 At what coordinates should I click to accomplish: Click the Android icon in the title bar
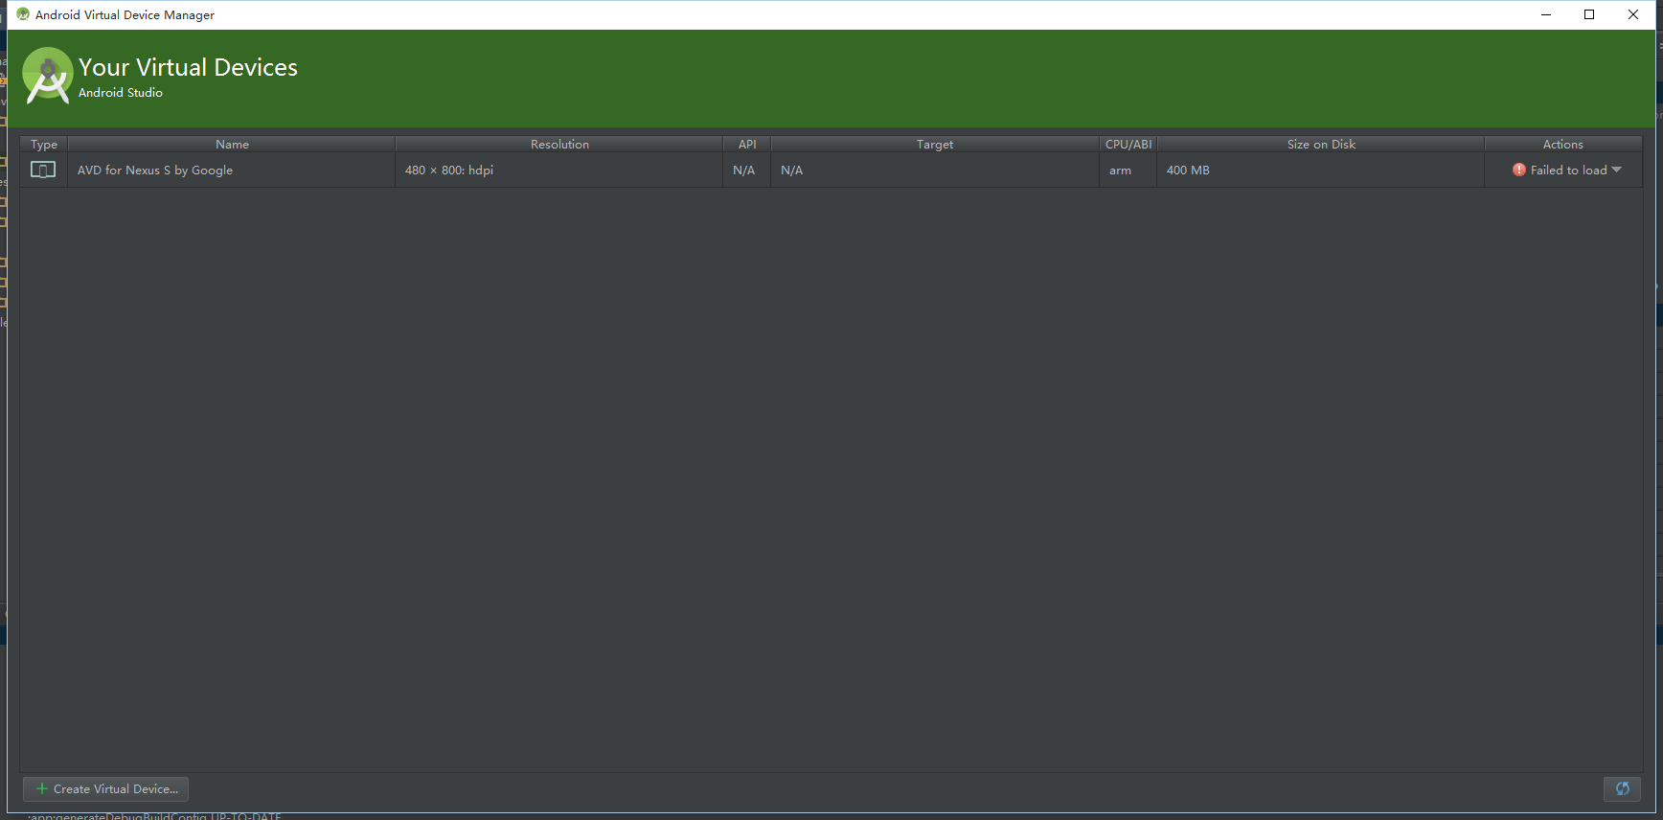23,14
